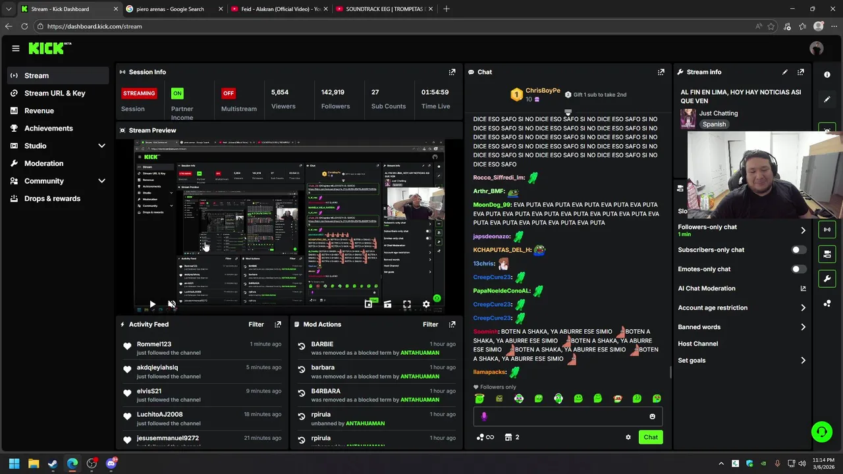
Task: Click the channel points infinity icon
Action: (x=485, y=437)
